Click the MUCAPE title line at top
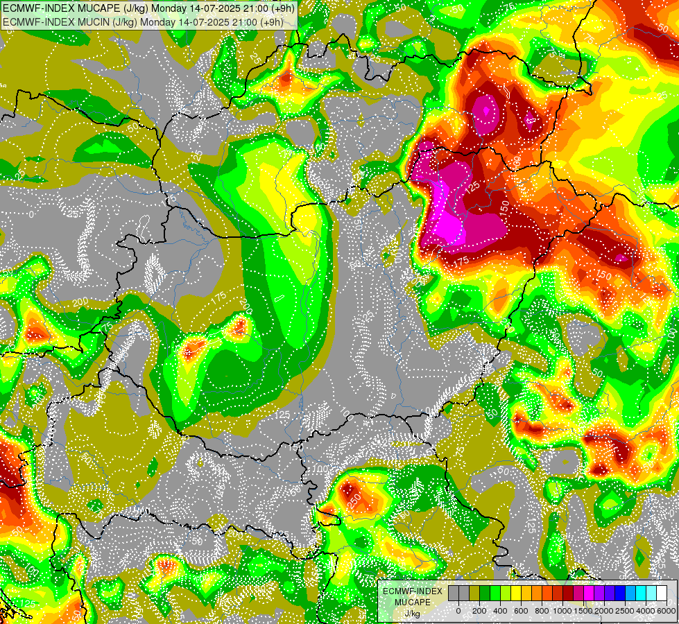The image size is (679, 624). pos(148,8)
